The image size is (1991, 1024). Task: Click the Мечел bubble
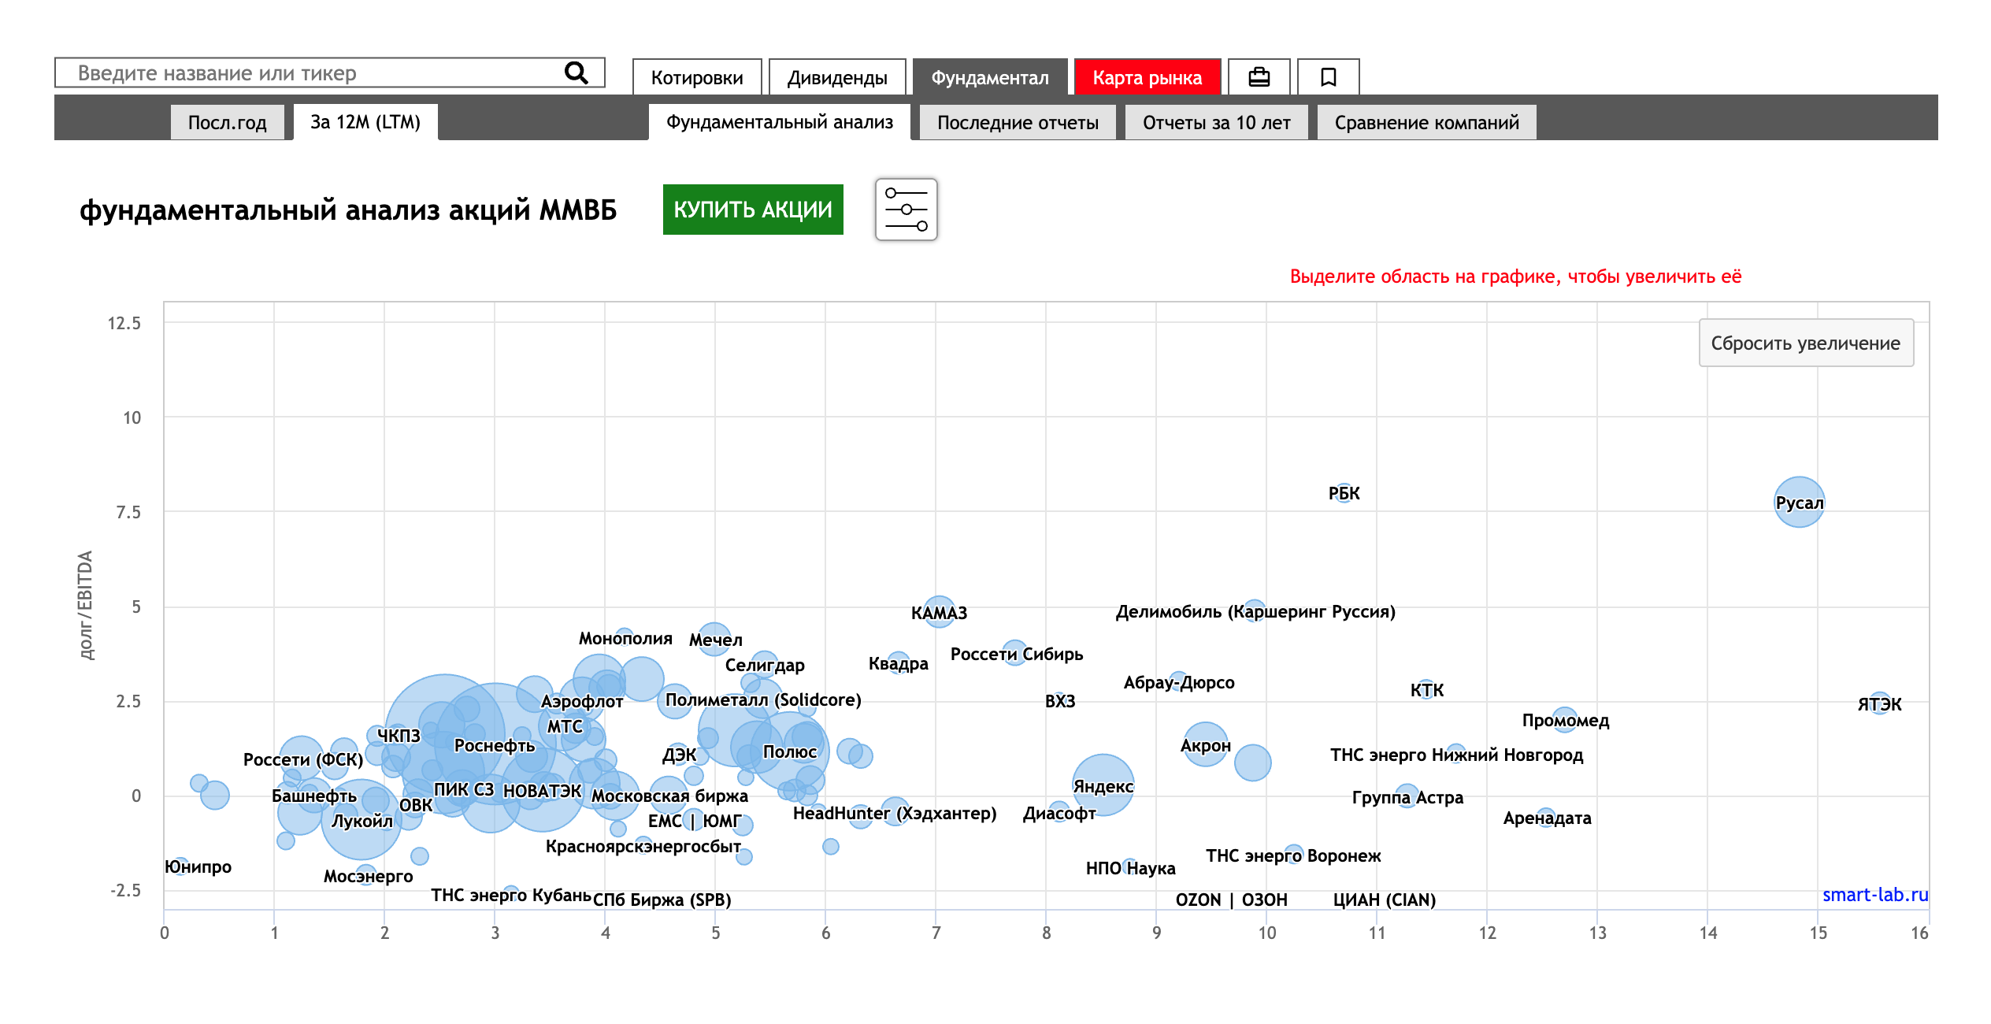(x=715, y=639)
